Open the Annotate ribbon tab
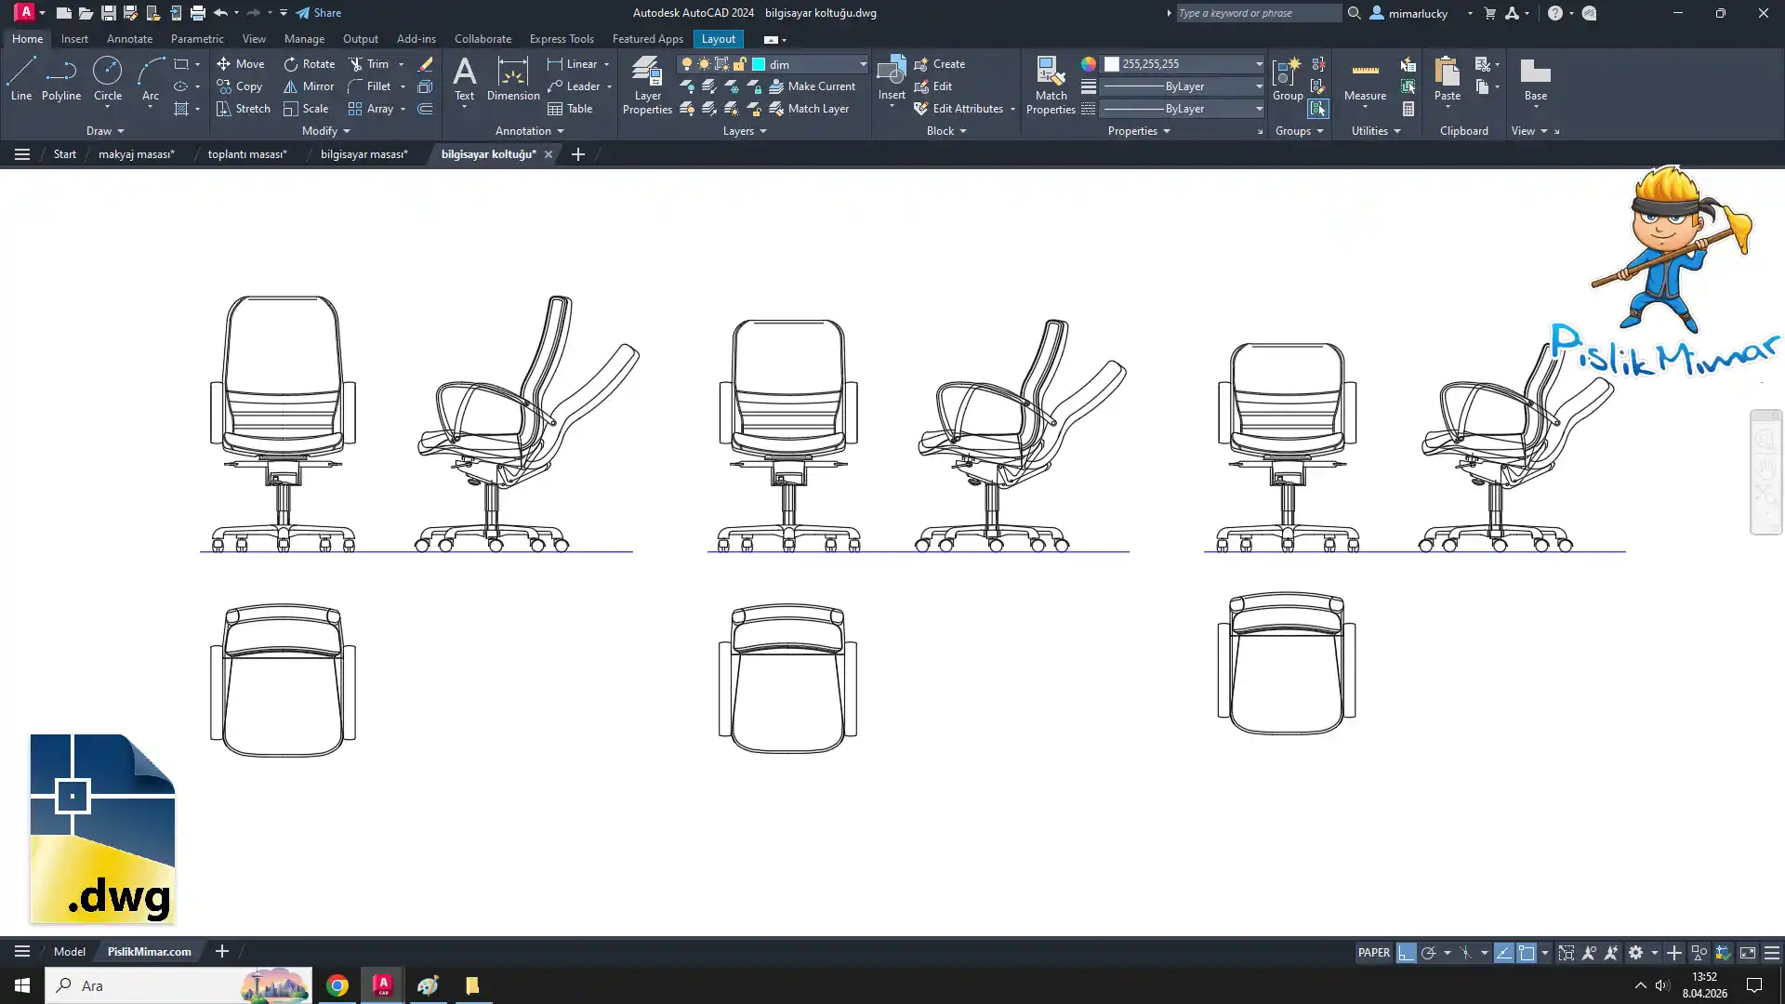 pos(129,39)
